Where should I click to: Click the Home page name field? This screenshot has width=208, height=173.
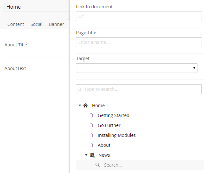[x=37, y=7]
